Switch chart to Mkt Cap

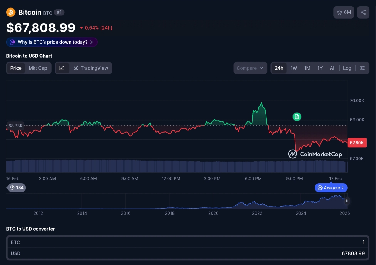pyautogui.click(x=38, y=68)
